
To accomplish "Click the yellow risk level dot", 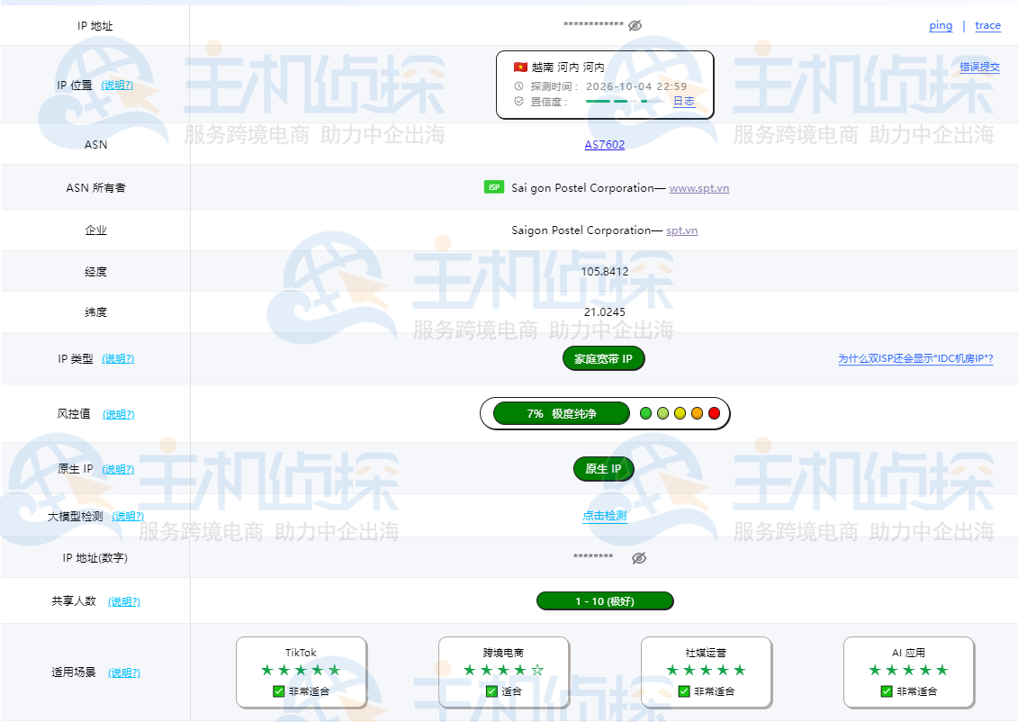I will click(x=680, y=413).
